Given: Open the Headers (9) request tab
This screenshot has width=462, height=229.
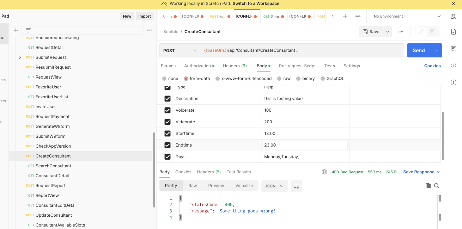Looking at the screenshot, I should [235, 66].
